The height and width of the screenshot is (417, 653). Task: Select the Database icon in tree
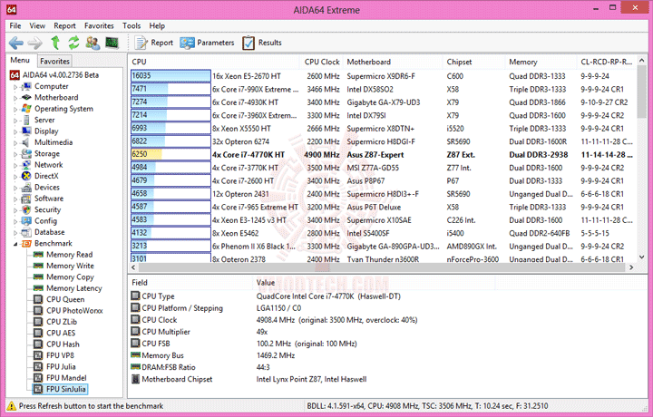[26, 232]
